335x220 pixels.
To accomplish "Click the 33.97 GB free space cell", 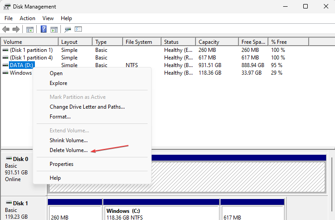I will (251, 73).
